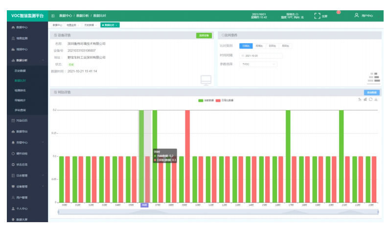389x230 pixels.
Task: Switch to the active 数据比对 page tab
Action: coord(110,25)
